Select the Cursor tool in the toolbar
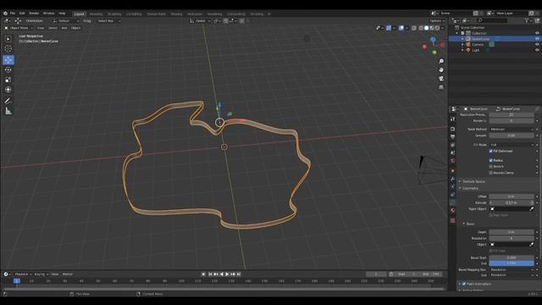The width and height of the screenshot is (542, 305). (x=8, y=49)
